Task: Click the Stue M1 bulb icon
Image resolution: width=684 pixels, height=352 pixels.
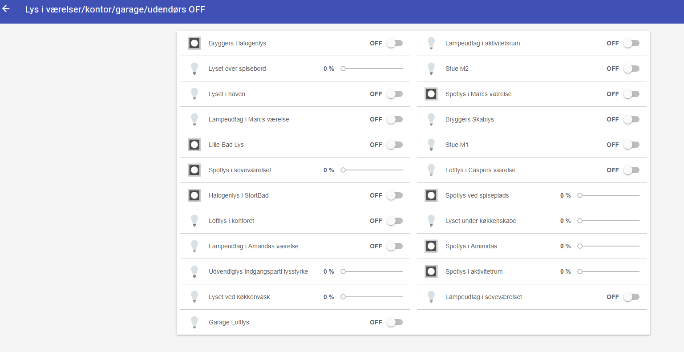Action: coord(431,145)
